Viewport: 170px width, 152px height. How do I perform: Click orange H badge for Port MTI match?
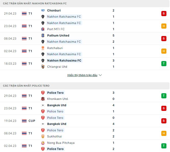coord(164,26)
